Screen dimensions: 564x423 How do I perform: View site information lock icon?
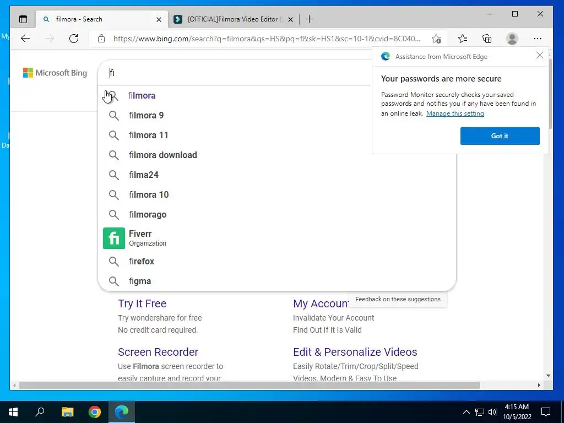pos(101,39)
